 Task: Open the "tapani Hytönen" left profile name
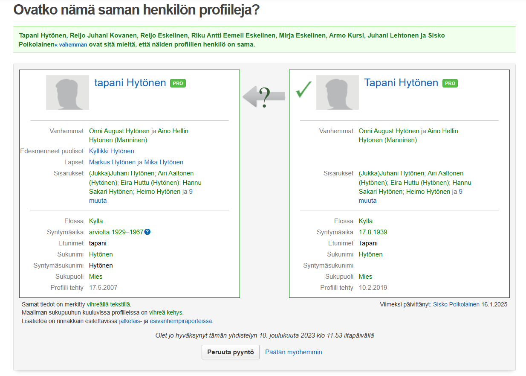click(130, 83)
